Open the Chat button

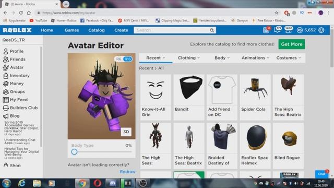tap(322, 174)
